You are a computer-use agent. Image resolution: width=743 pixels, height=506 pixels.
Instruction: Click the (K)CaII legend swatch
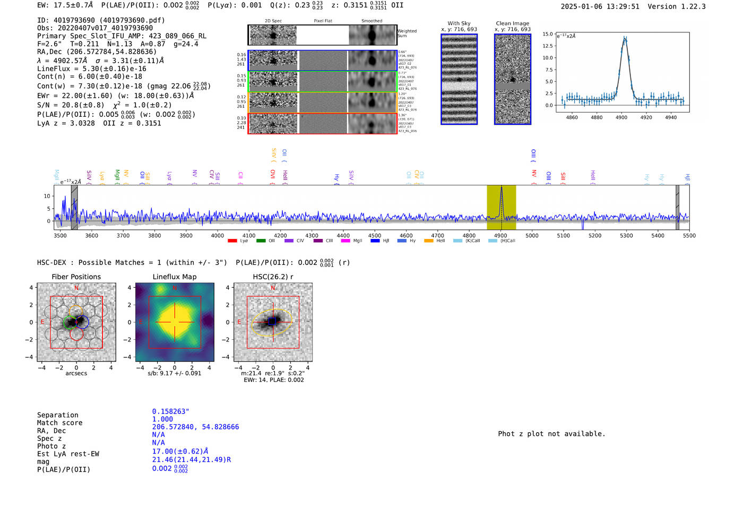457,241
